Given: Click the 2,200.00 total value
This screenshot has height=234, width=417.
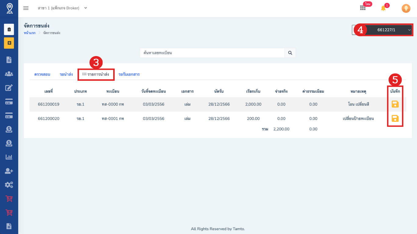Looking at the screenshot, I should click(281, 129).
